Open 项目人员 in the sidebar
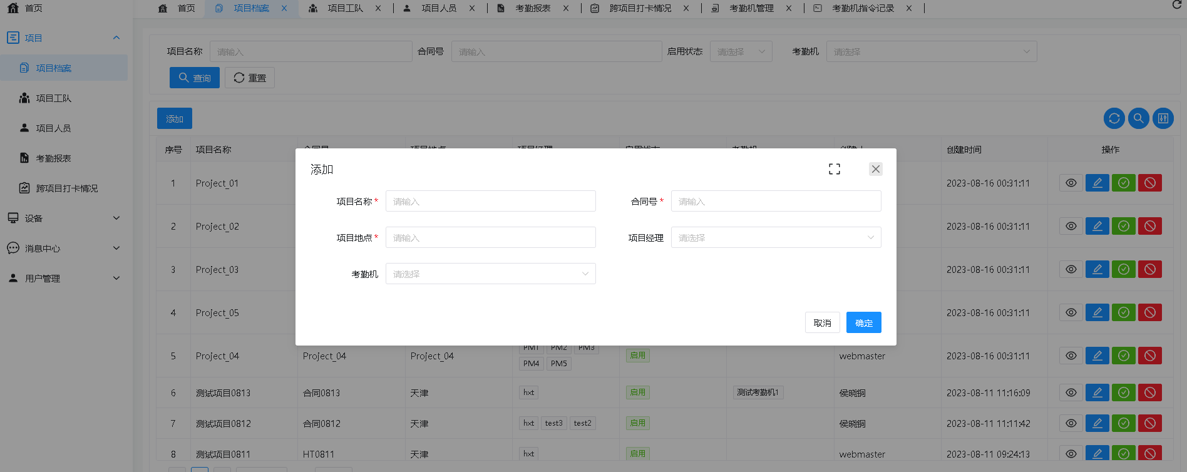The image size is (1187, 472). [x=53, y=128]
